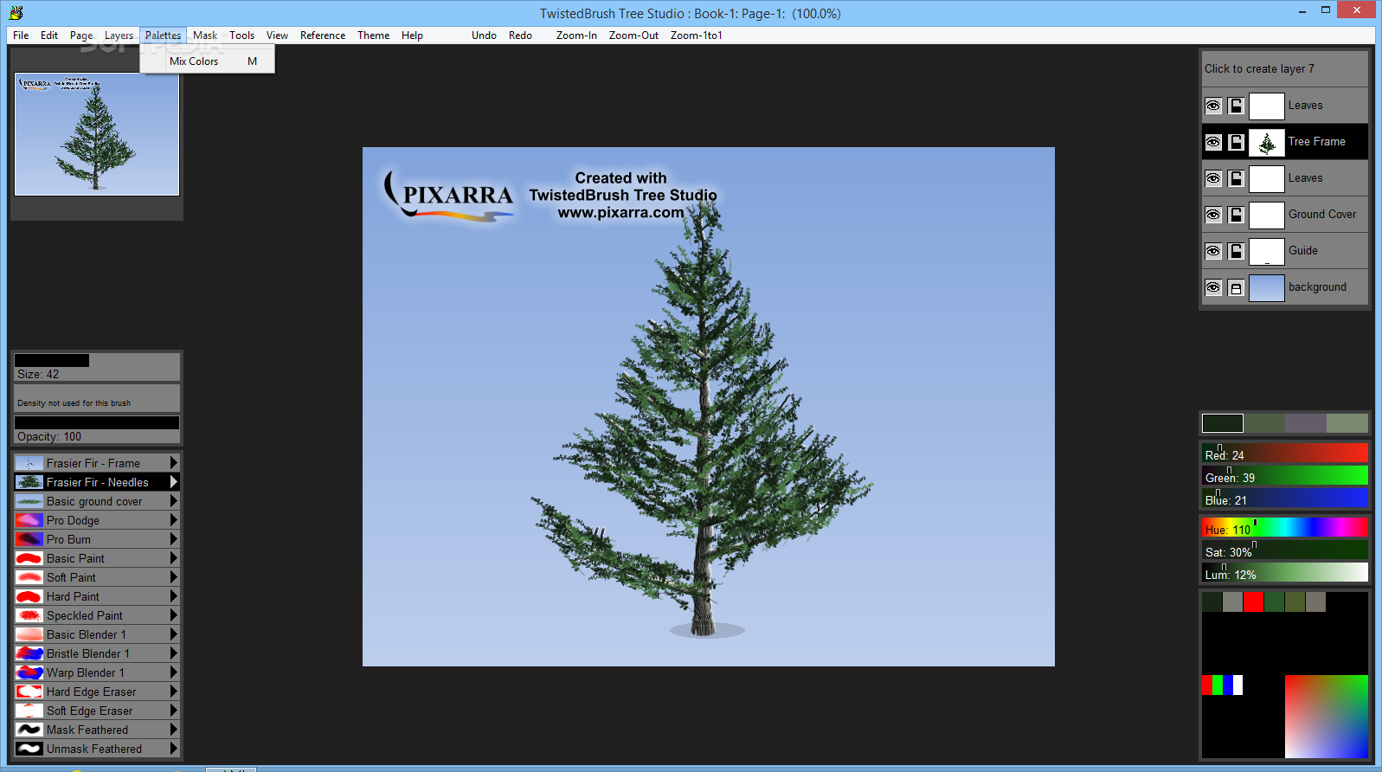Hide the Tree Frame layer

1213,142
